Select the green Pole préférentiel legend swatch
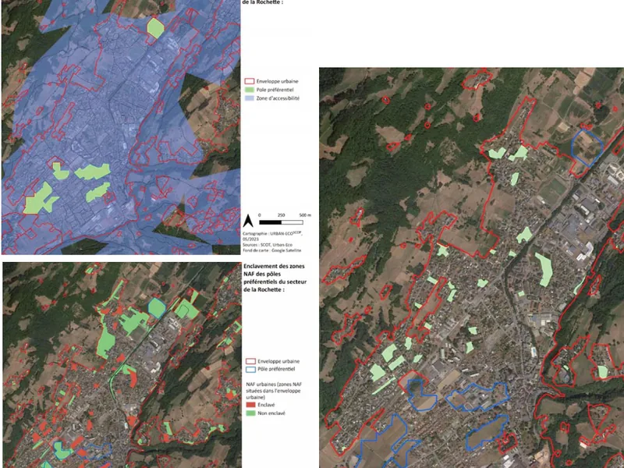Screen dimensions: 624x468 pyautogui.click(x=249, y=90)
